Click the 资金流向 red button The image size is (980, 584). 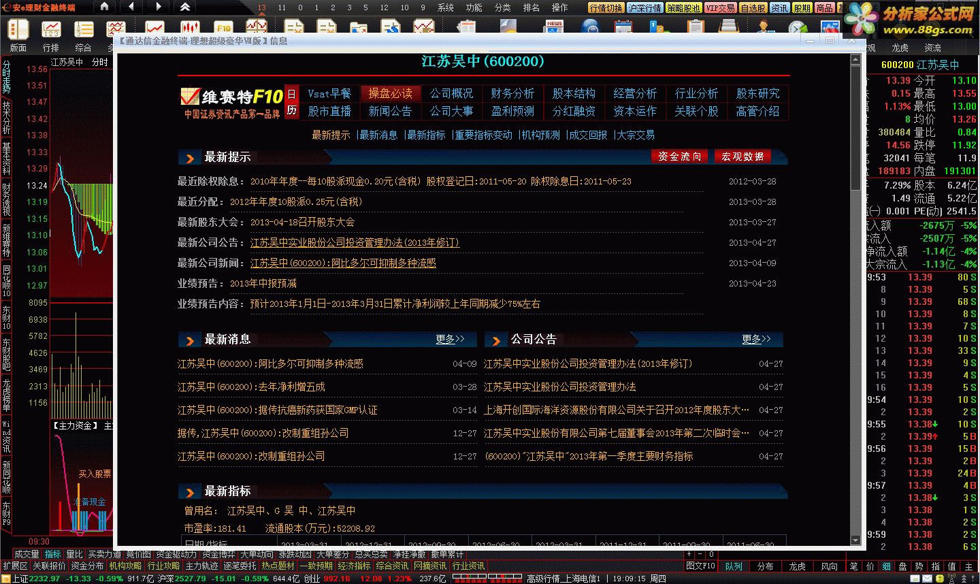(679, 157)
